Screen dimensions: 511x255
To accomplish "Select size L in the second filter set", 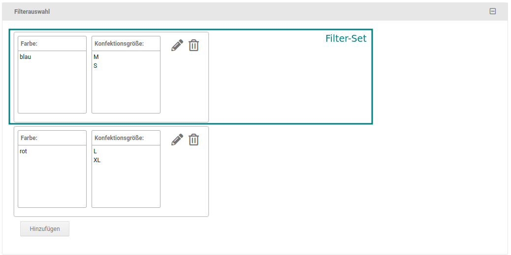I will (96, 151).
